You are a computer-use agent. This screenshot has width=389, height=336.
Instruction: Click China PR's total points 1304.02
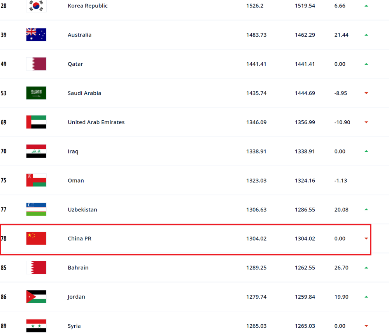click(x=256, y=239)
